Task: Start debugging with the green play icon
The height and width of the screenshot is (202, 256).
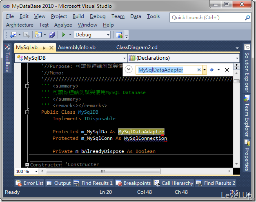Action: [64, 35]
